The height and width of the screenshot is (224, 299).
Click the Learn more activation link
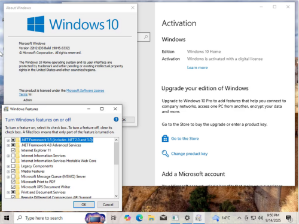pos(197,68)
